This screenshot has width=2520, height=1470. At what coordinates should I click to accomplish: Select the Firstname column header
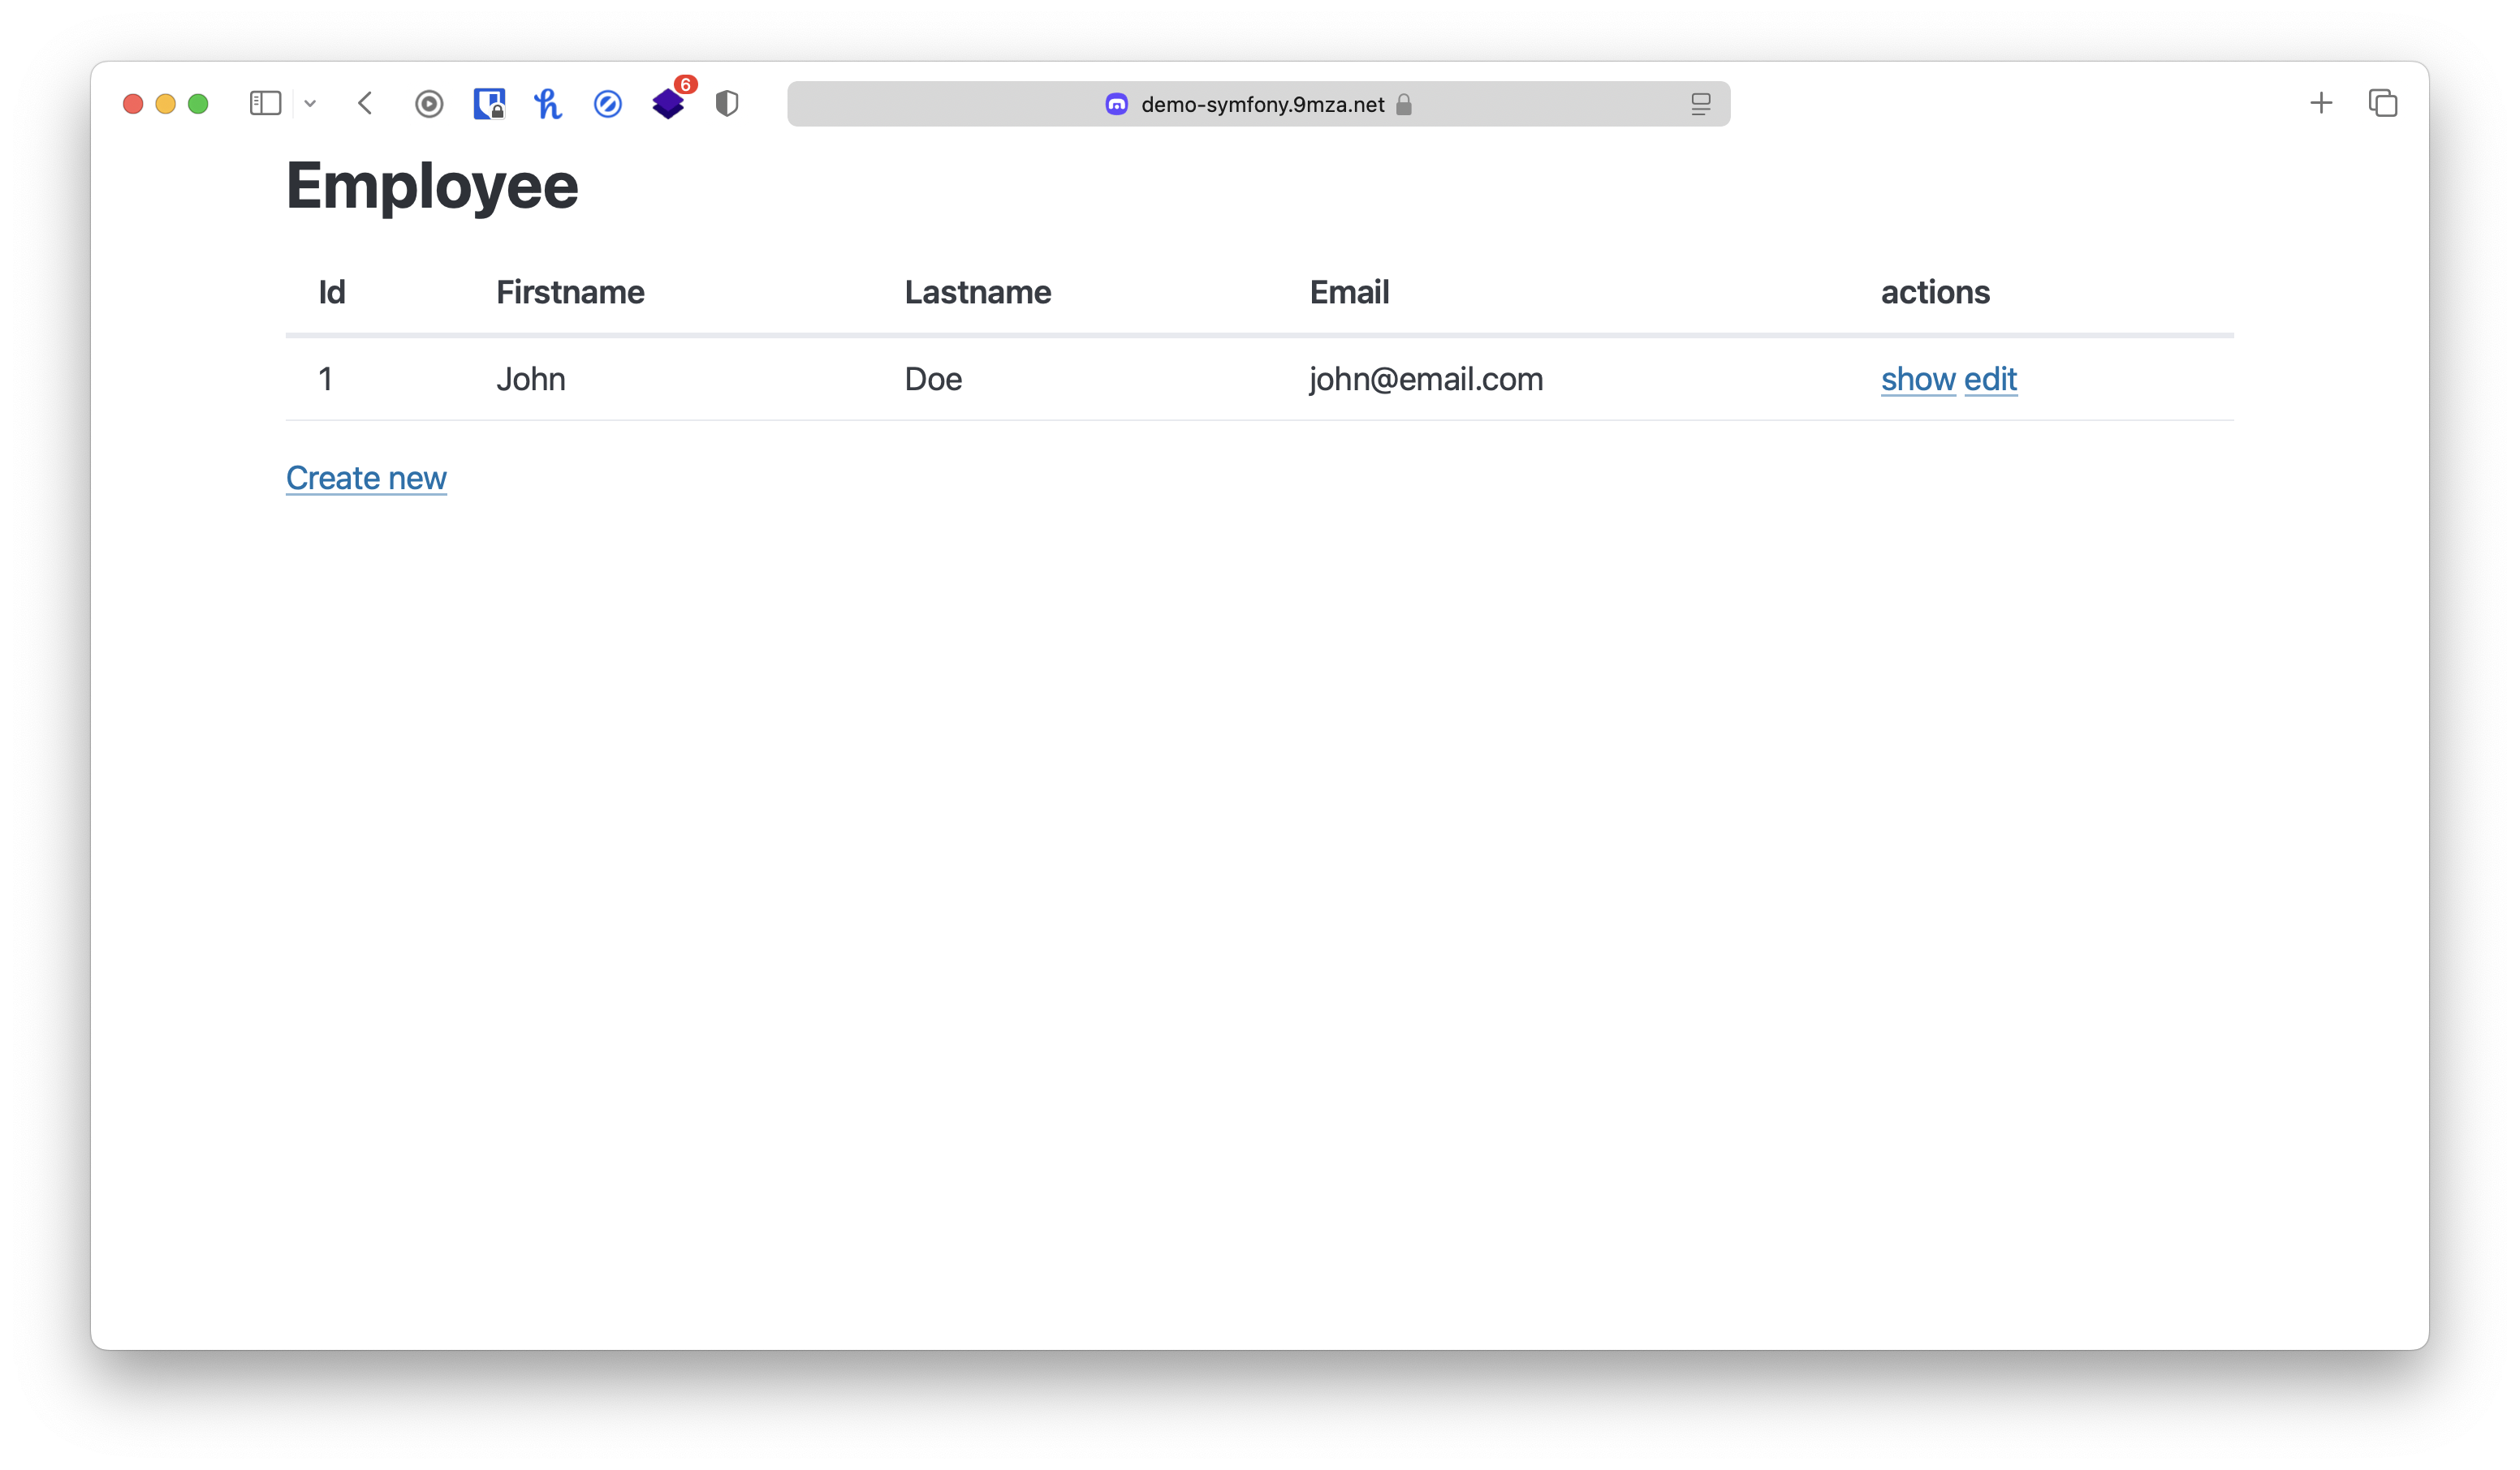point(569,290)
